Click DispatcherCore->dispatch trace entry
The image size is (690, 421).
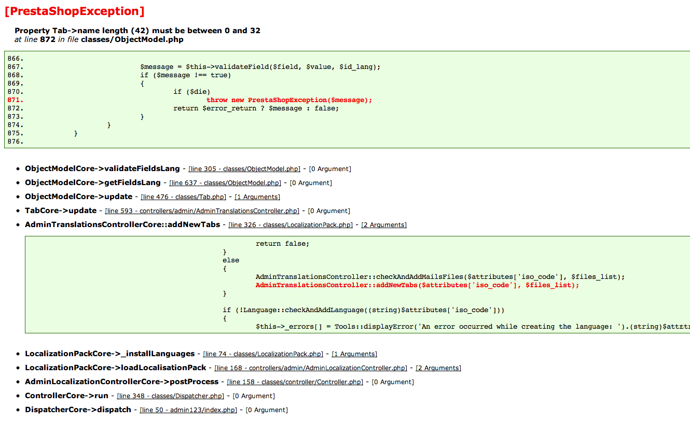(x=78, y=410)
